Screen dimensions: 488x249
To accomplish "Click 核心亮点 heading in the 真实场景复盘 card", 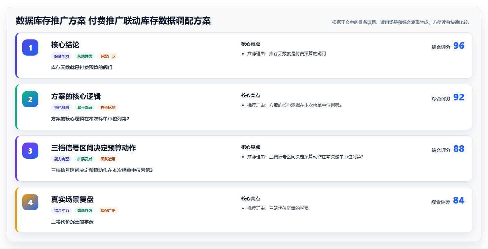I will coord(251,198).
